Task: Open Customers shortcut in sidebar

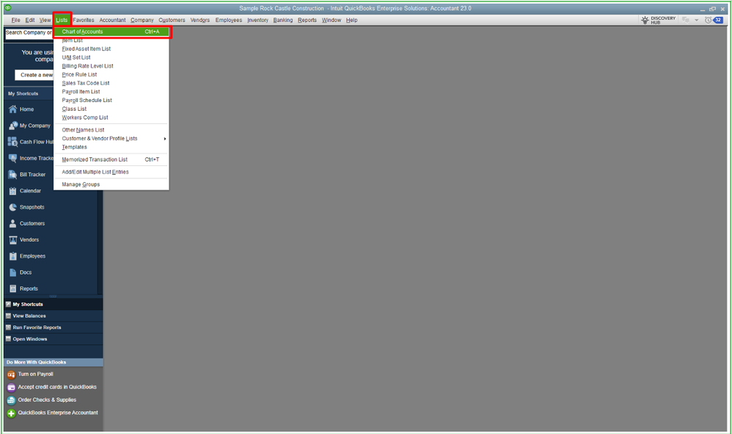Action: [27, 224]
